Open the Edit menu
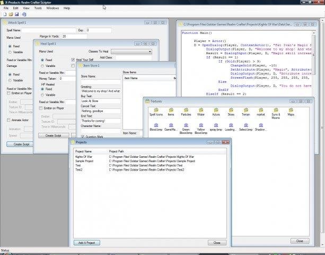This screenshot has width=325, height=255. click(x=15, y=8)
